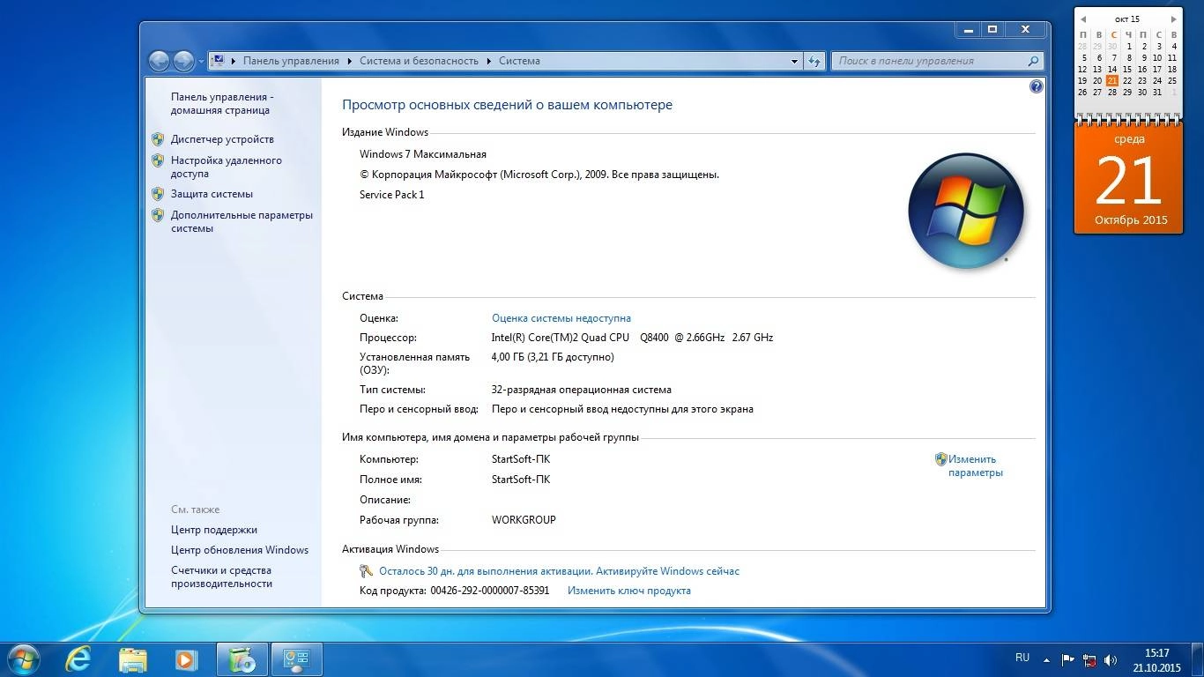Screen dimensions: 1204x677
Task: Click the key icon beside the activation notice
Action: pos(367,571)
